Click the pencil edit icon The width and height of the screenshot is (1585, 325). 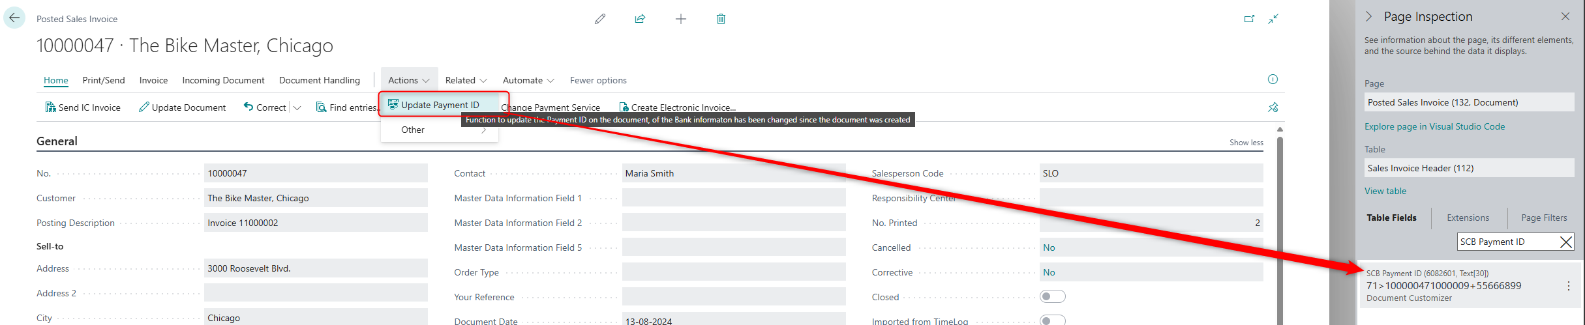pyautogui.click(x=600, y=19)
